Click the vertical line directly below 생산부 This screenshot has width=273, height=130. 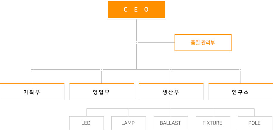[x=171, y=104]
